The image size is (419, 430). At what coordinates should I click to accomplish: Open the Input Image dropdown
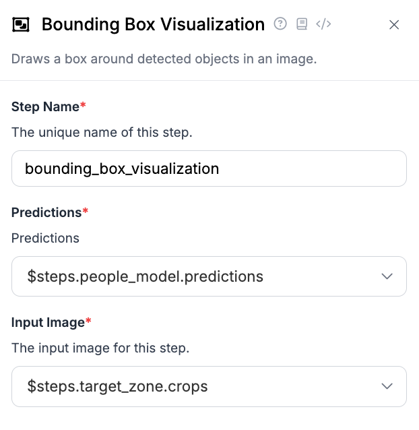click(202, 386)
